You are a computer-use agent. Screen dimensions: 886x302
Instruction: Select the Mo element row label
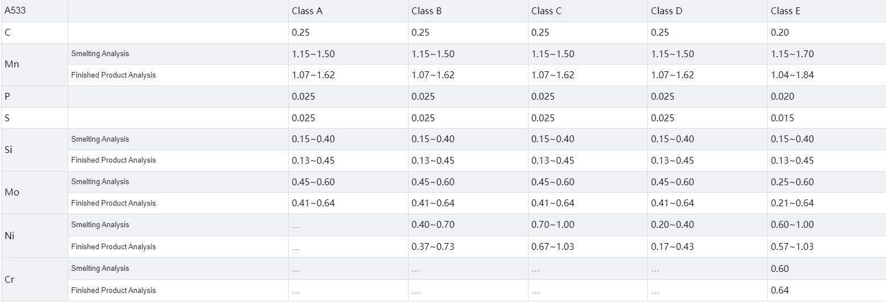pos(11,193)
